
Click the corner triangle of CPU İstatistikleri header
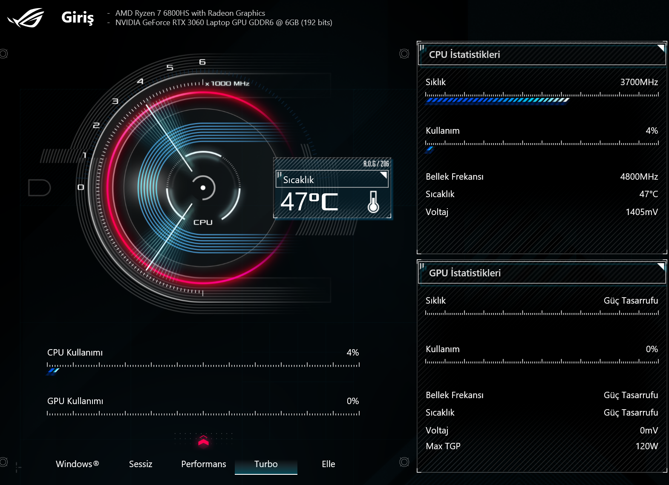661,48
